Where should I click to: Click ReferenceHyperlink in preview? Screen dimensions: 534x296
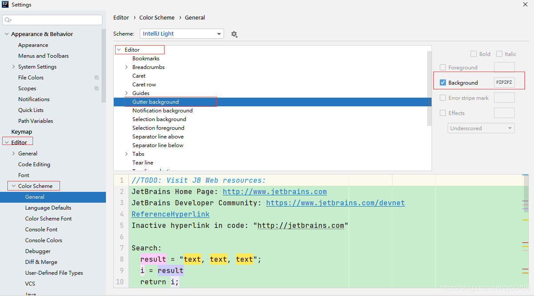[171, 214]
